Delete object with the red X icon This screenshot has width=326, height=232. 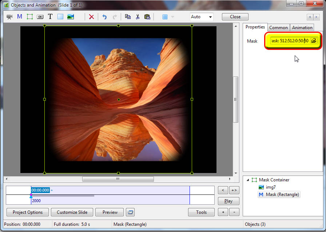point(91,17)
